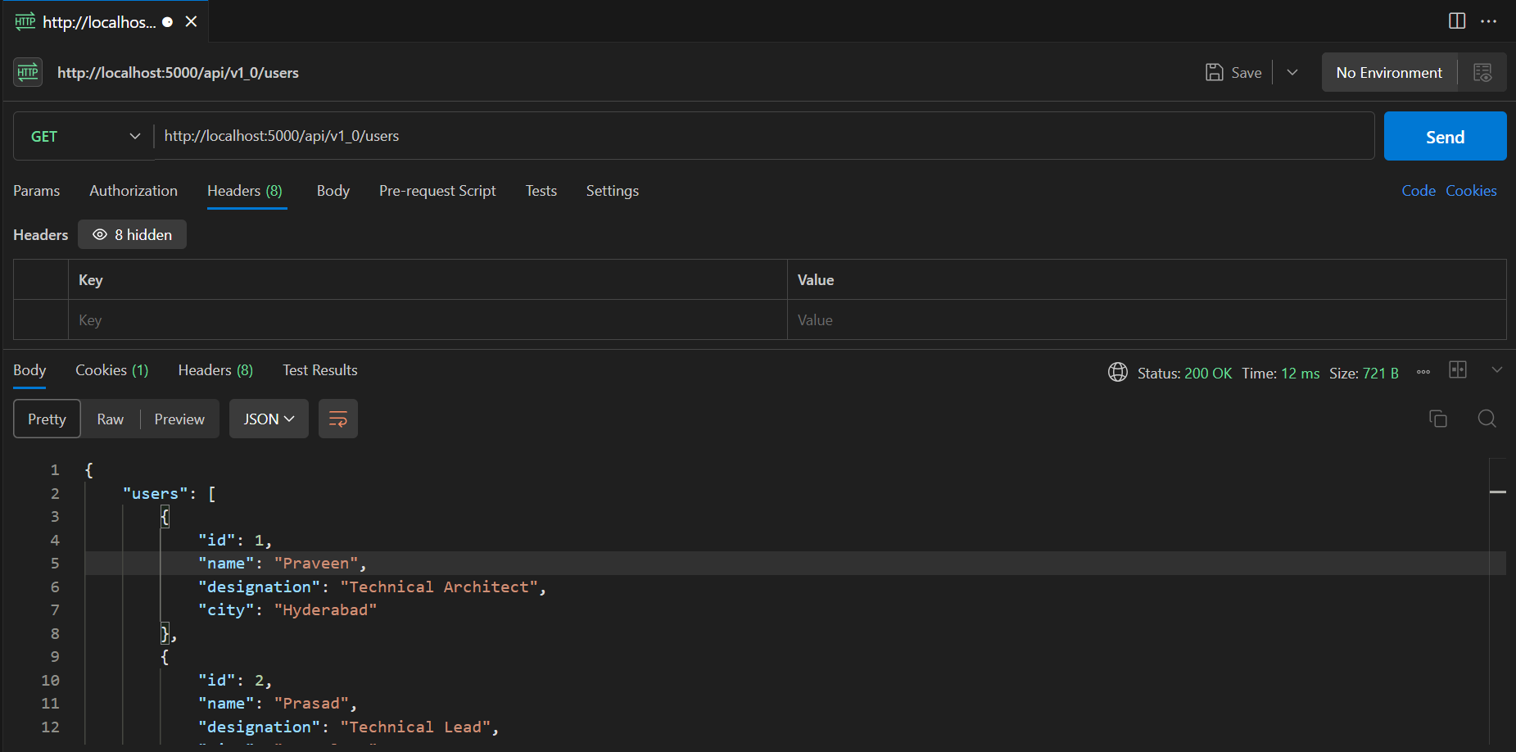
Task: Click the response pane layout icon
Action: pos(1458,369)
